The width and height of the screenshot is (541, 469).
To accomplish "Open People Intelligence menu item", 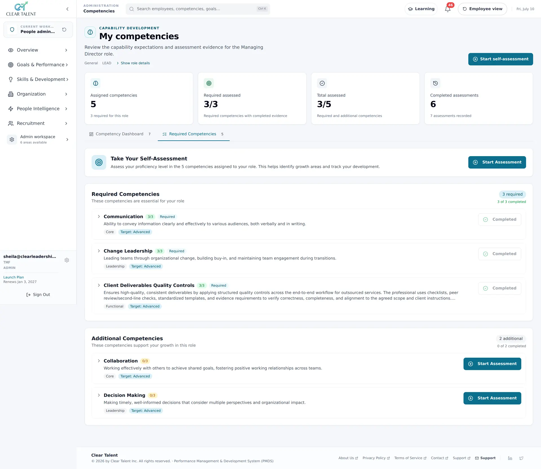I will pos(38,109).
